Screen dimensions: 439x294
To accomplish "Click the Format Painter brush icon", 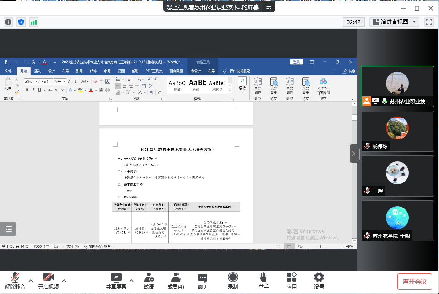I will click(x=17, y=92).
